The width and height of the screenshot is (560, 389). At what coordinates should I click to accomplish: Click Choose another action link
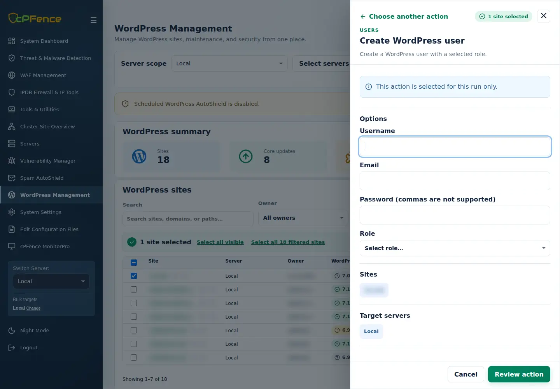(404, 16)
